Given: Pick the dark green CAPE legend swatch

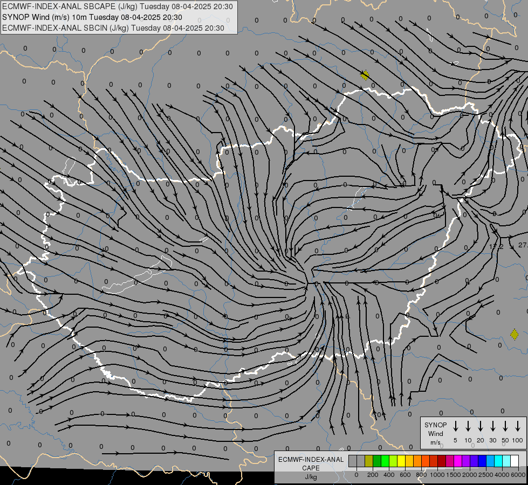Looking at the screenshot, I should point(377,461).
